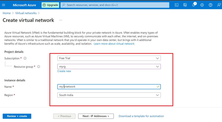Open the Region South India dropdown

(x=109, y=95)
